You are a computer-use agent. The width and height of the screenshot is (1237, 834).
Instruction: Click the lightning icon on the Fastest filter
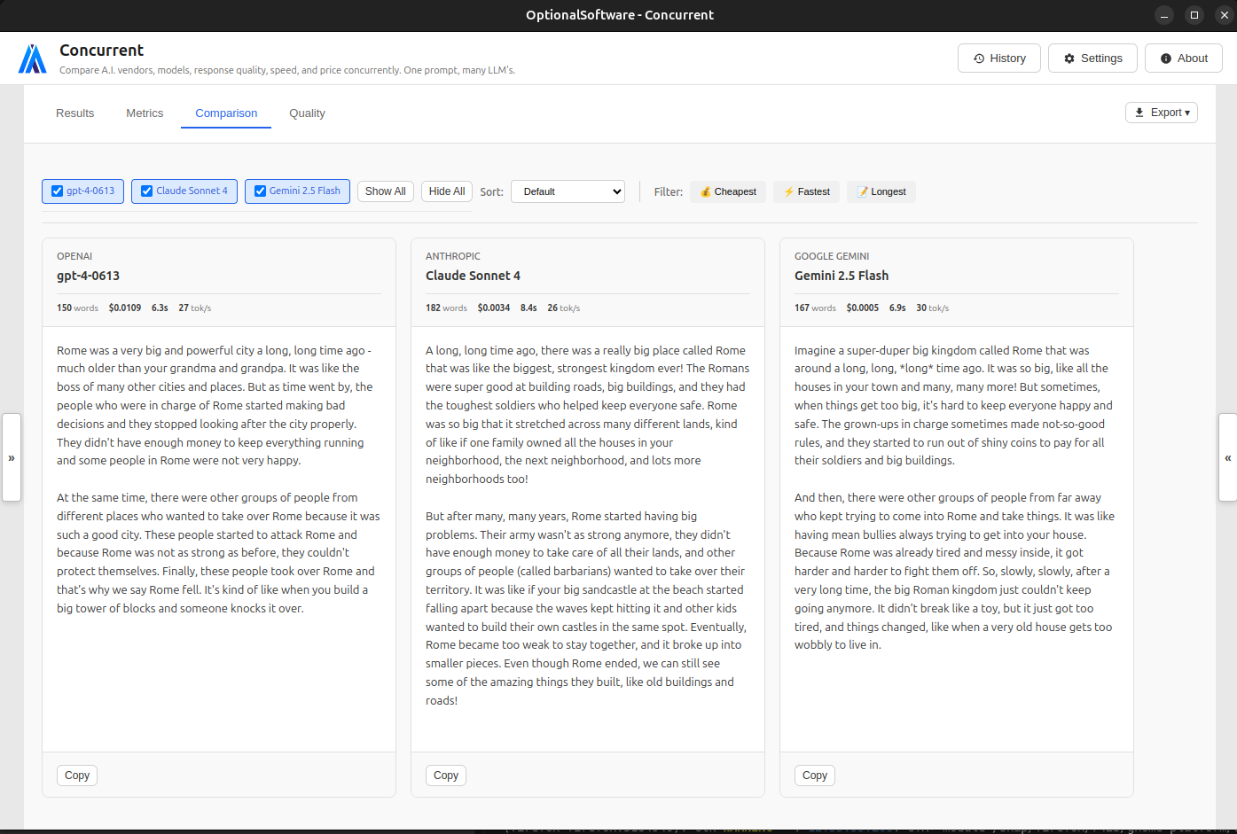click(x=787, y=191)
